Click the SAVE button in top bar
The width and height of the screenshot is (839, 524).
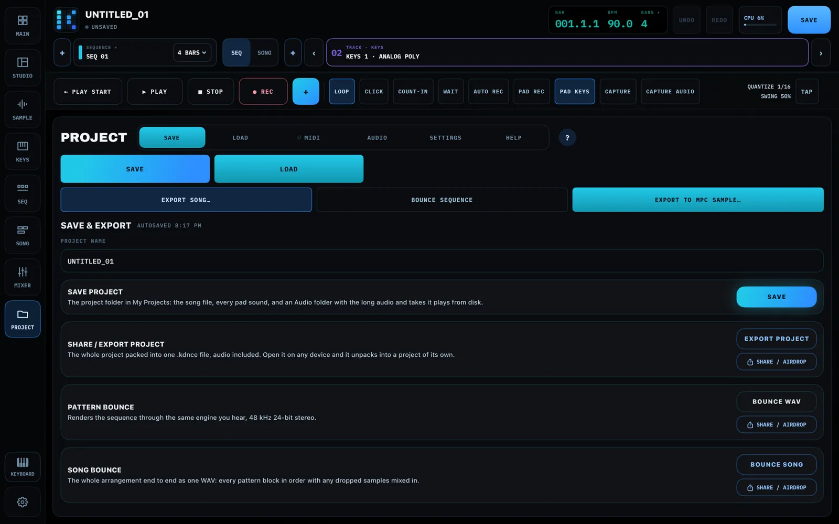[809, 20]
